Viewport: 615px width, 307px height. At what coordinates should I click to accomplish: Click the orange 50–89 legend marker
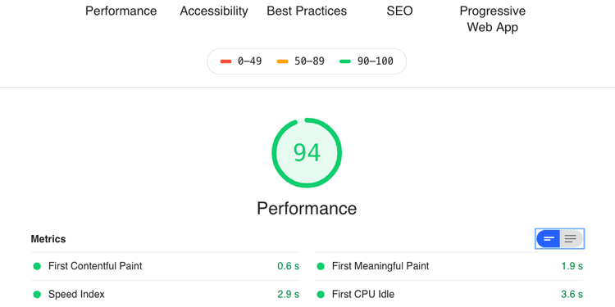pyautogui.click(x=282, y=61)
